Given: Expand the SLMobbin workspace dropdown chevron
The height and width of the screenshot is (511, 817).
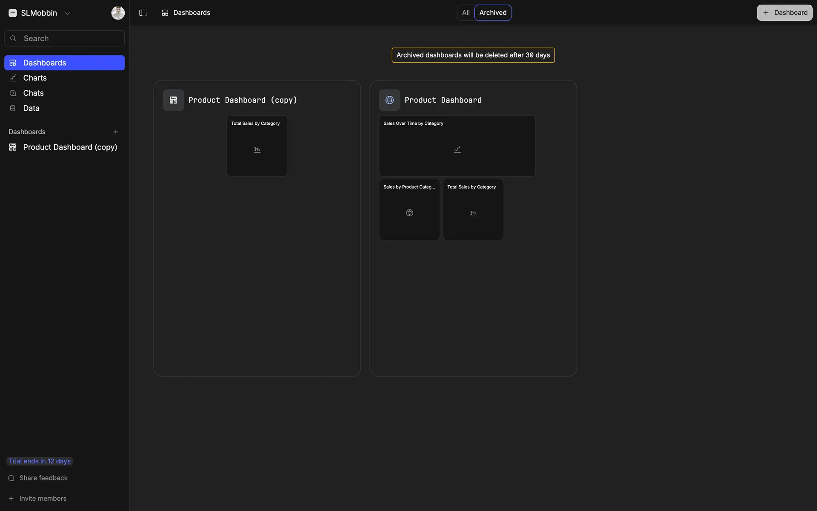Looking at the screenshot, I should 68,13.
